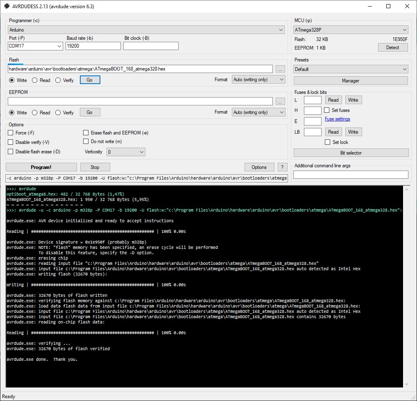Click the Program! button

pos(41,167)
